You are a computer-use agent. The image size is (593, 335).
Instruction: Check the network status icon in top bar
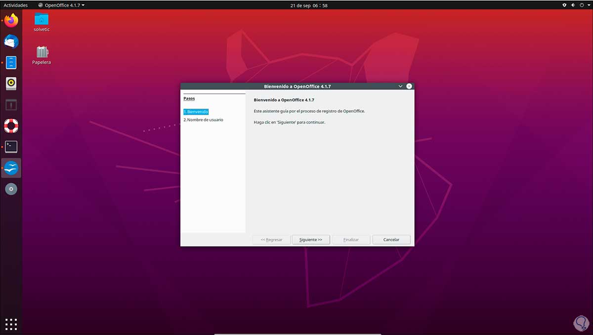565,5
